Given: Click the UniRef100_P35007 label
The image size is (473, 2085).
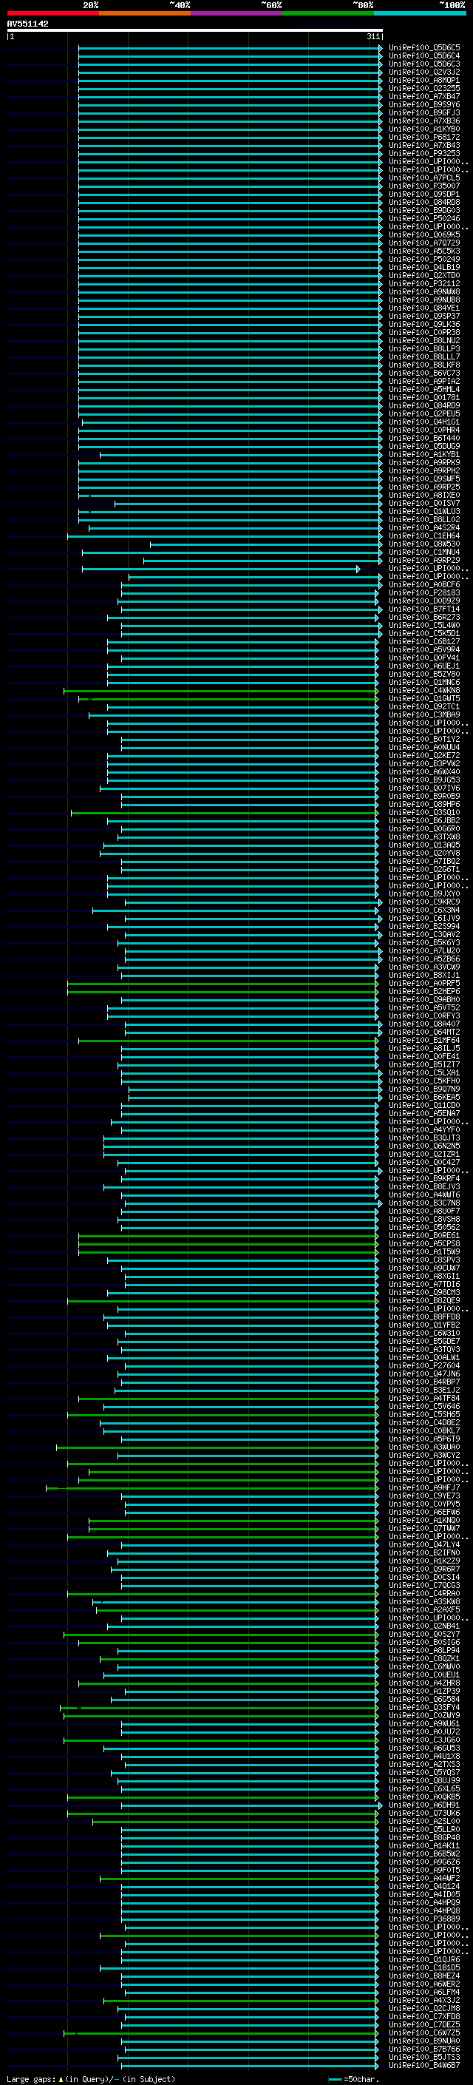Looking at the screenshot, I should point(423,186).
